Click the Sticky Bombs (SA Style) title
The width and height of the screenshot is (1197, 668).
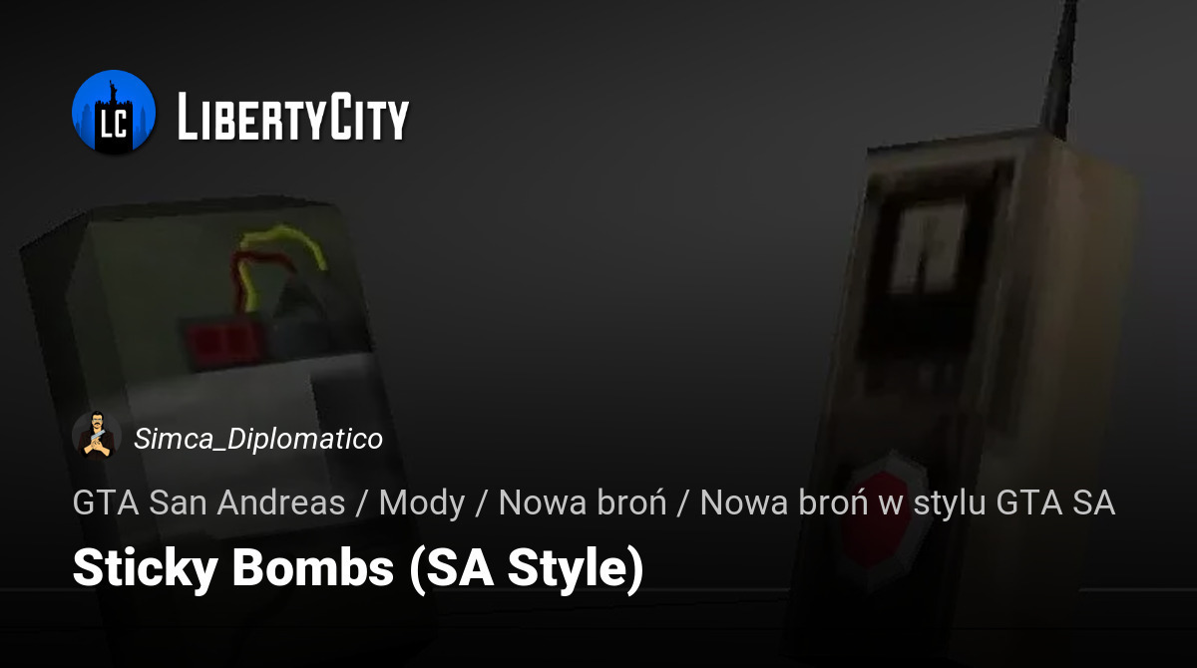coord(358,569)
